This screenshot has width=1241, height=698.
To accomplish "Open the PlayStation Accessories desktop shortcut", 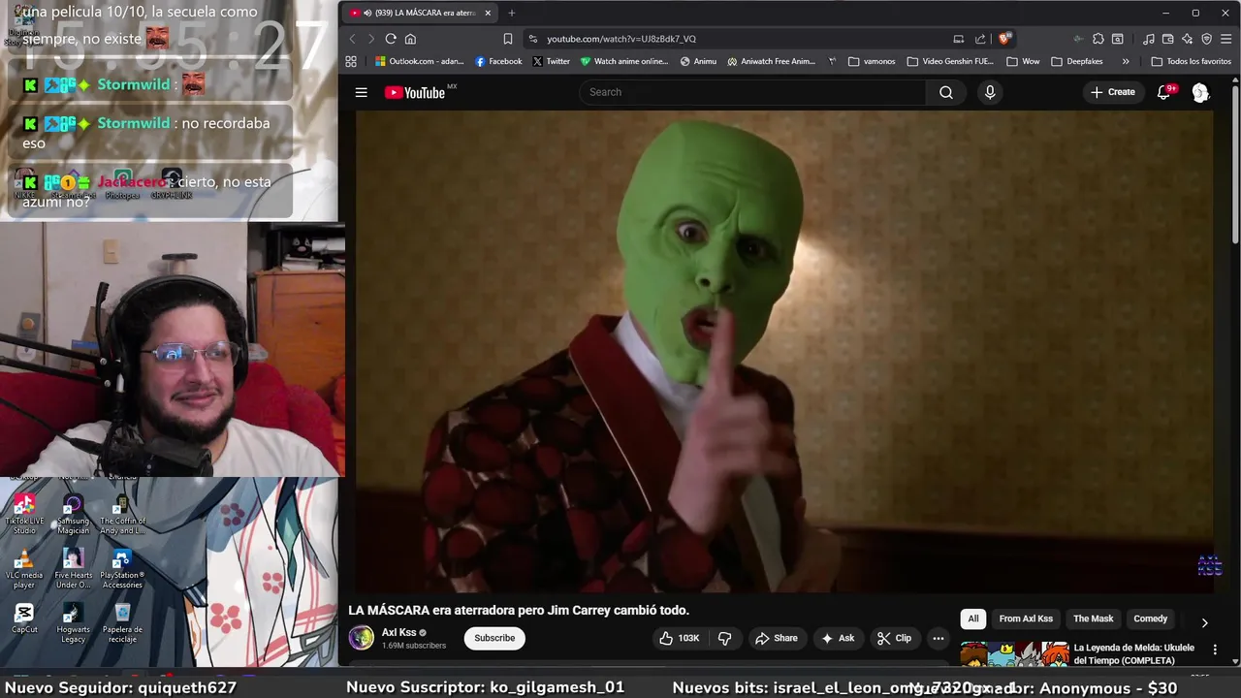I will click(x=122, y=569).
